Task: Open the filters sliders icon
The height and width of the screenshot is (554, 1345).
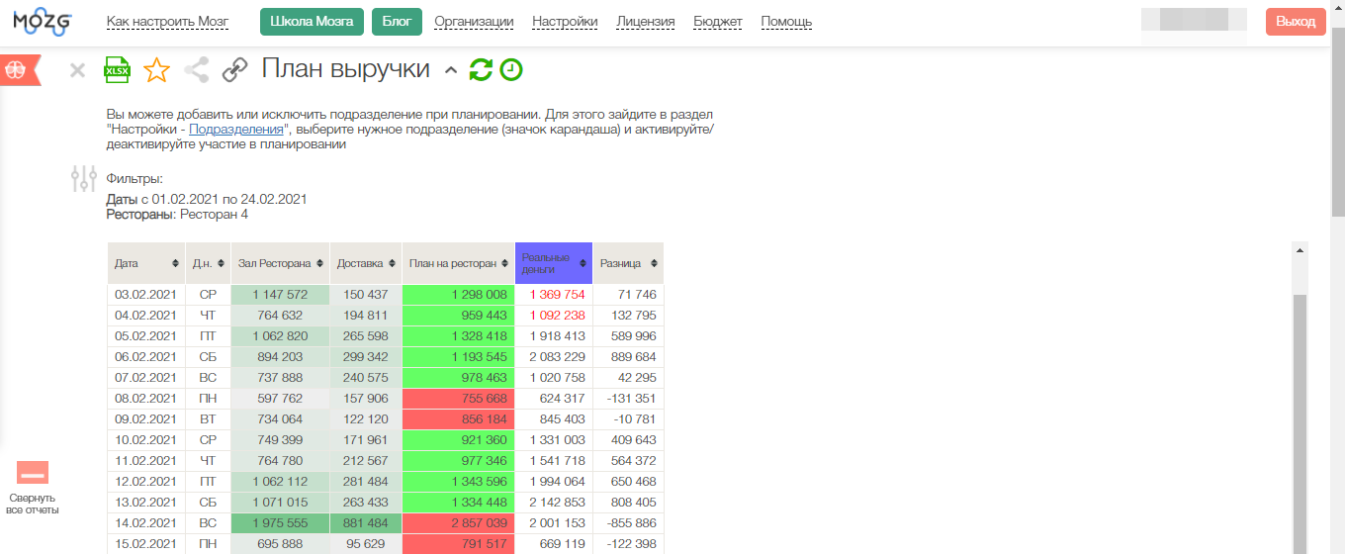Action: click(84, 179)
